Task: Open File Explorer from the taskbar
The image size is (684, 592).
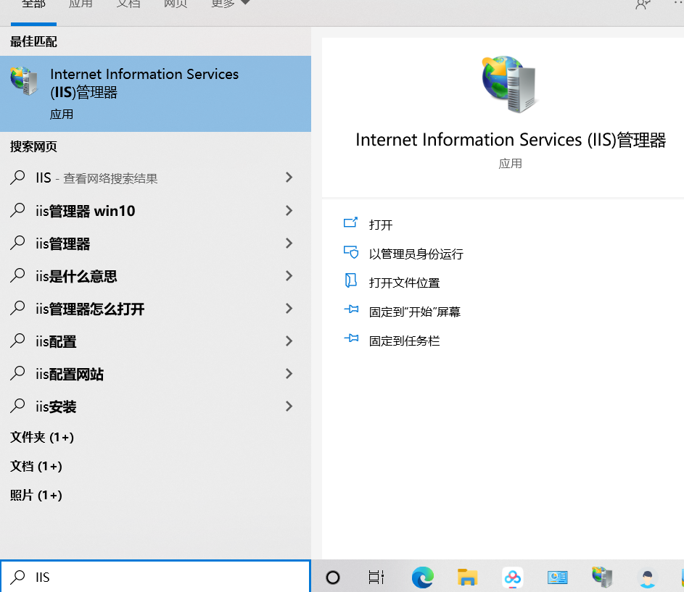Action: (467, 578)
